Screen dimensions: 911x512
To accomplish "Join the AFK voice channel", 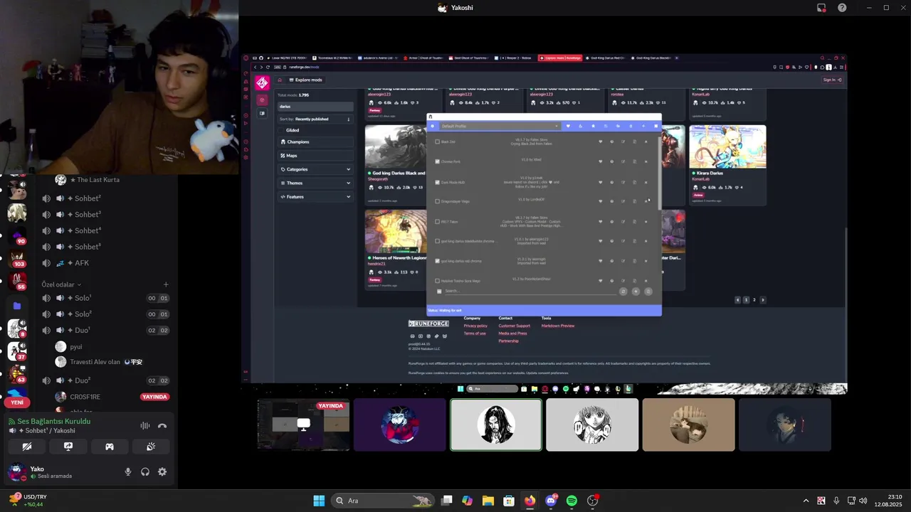I will coord(105,263).
